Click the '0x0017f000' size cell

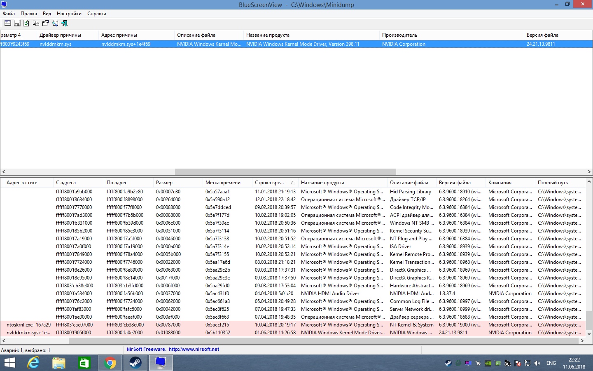point(168,278)
